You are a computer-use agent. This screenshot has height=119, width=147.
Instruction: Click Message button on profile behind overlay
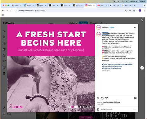pos(93,23)
